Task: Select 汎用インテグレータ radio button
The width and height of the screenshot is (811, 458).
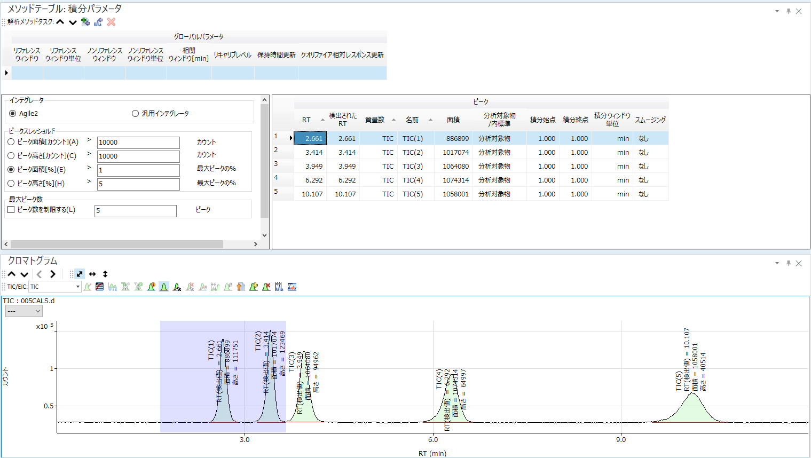Action: [135, 113]
